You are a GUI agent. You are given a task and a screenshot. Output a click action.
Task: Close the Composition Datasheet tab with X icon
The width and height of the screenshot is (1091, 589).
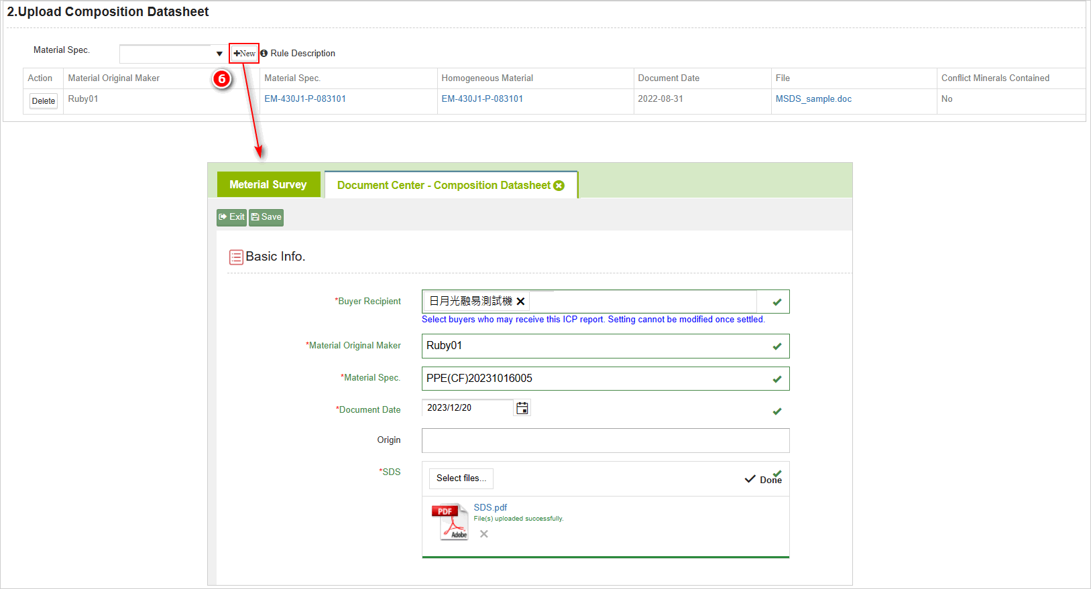pyautogui.click(x=559, y=186)
